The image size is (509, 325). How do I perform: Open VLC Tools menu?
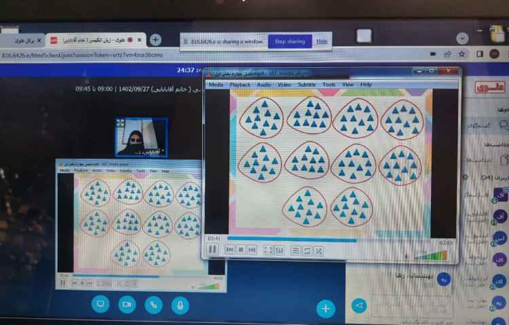tap(329, 85)
